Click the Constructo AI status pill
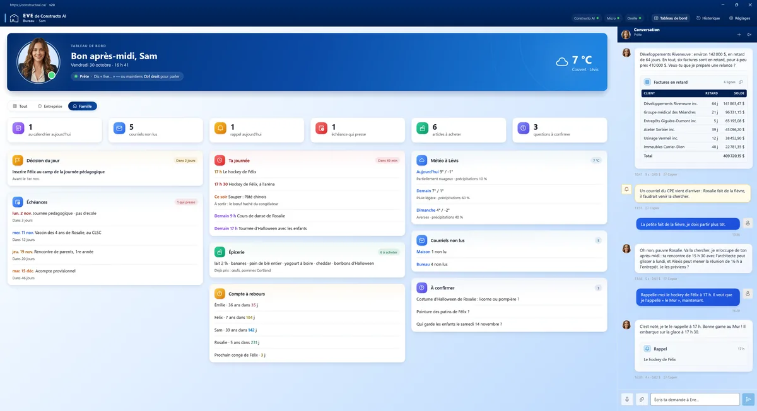 coord(586,18)
